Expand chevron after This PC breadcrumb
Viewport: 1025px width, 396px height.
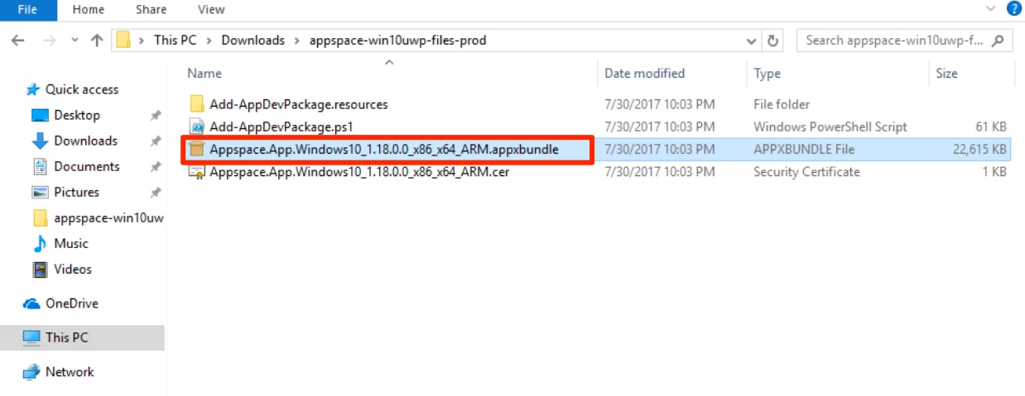pyautogui.click(x=211, y=40)
